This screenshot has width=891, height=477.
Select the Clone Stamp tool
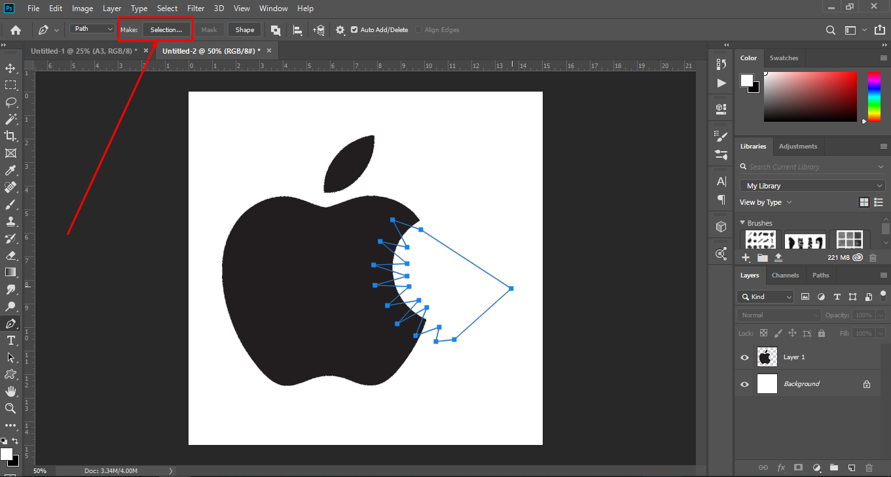pyautogui.click(x=10, y=221)
